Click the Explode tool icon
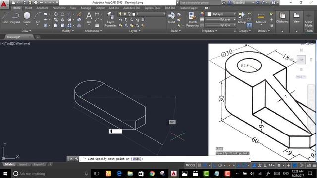The image size is (317, 178). pyautogui.click(x=79, y=20)
